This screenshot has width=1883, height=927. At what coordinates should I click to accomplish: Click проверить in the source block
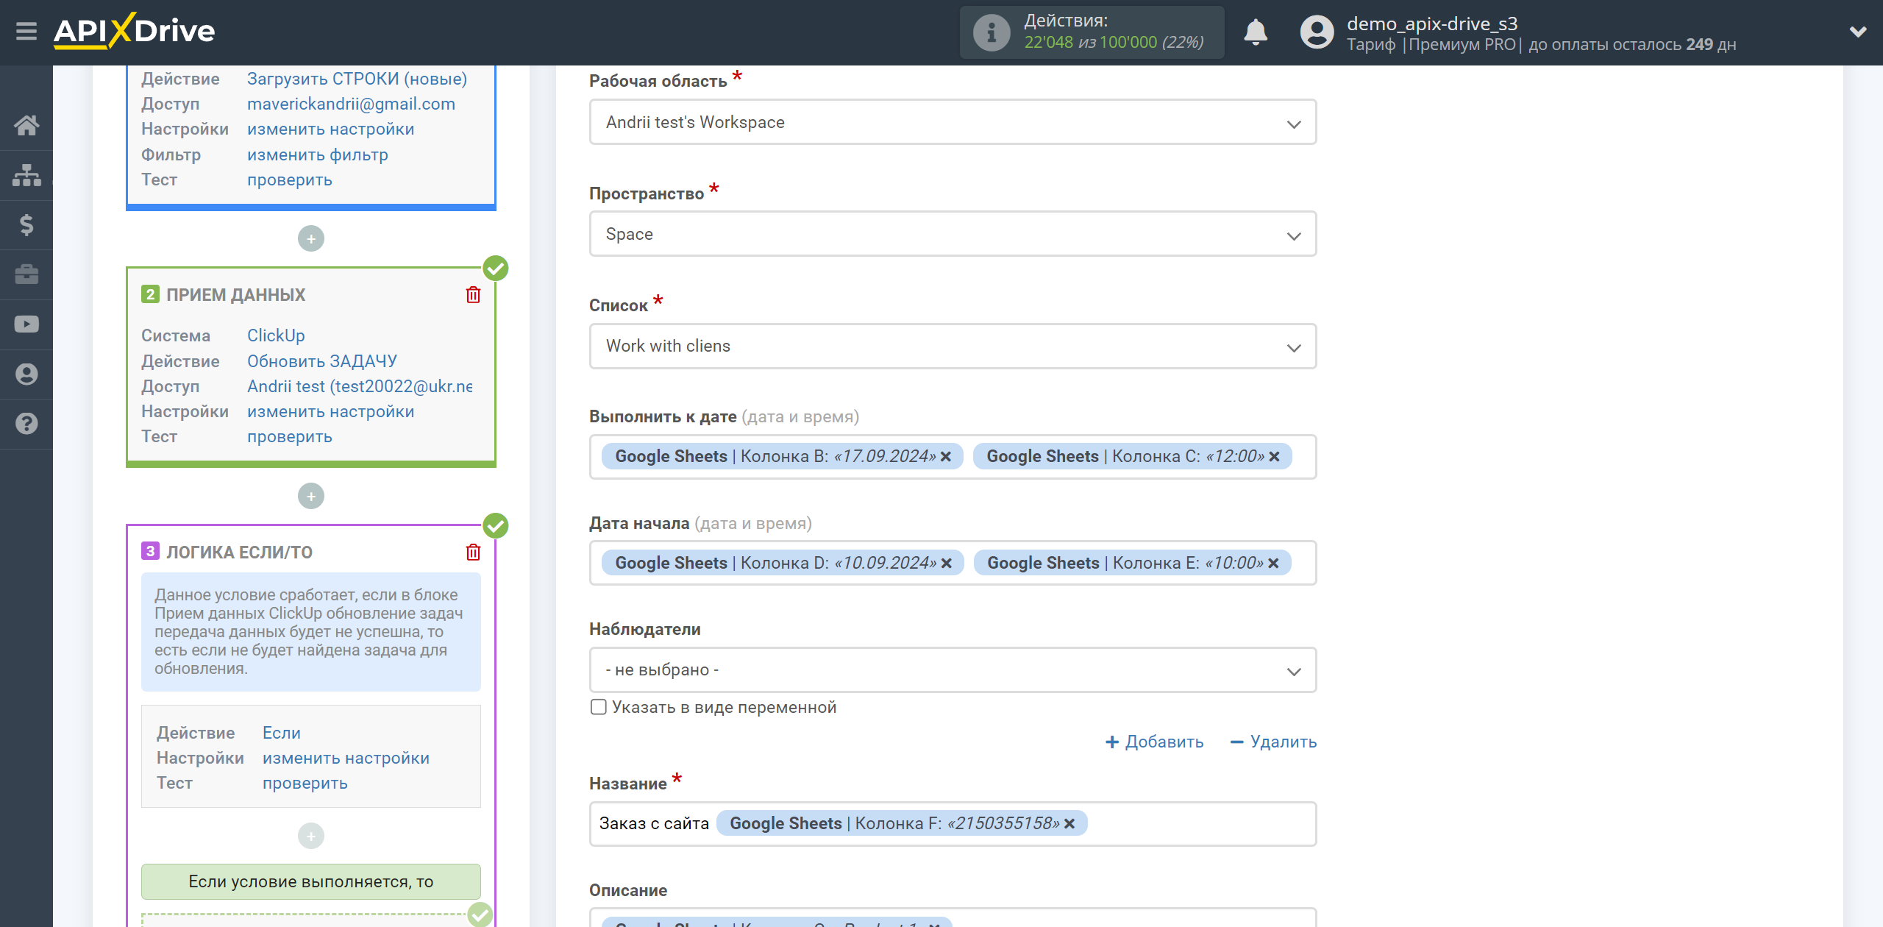point(289,180)
